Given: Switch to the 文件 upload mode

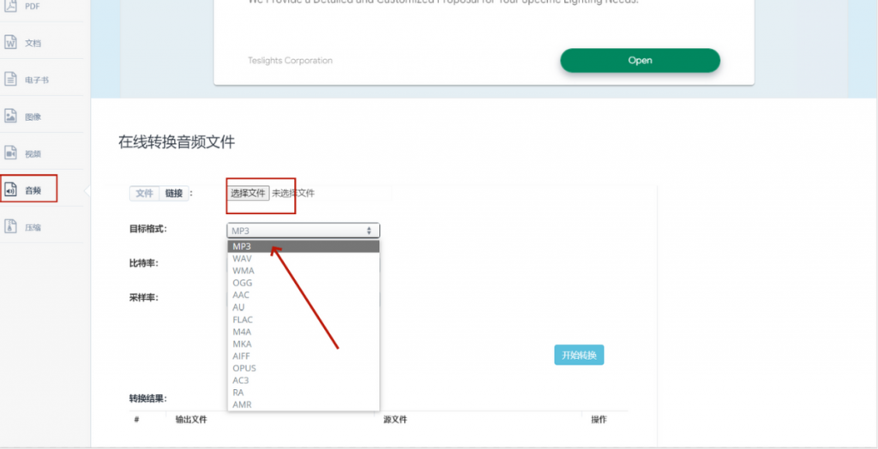Looking at the screenshot, I should click(x=144, y=193).
